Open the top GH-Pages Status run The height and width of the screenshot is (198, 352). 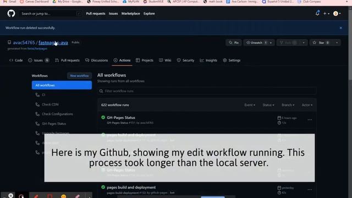121,117
